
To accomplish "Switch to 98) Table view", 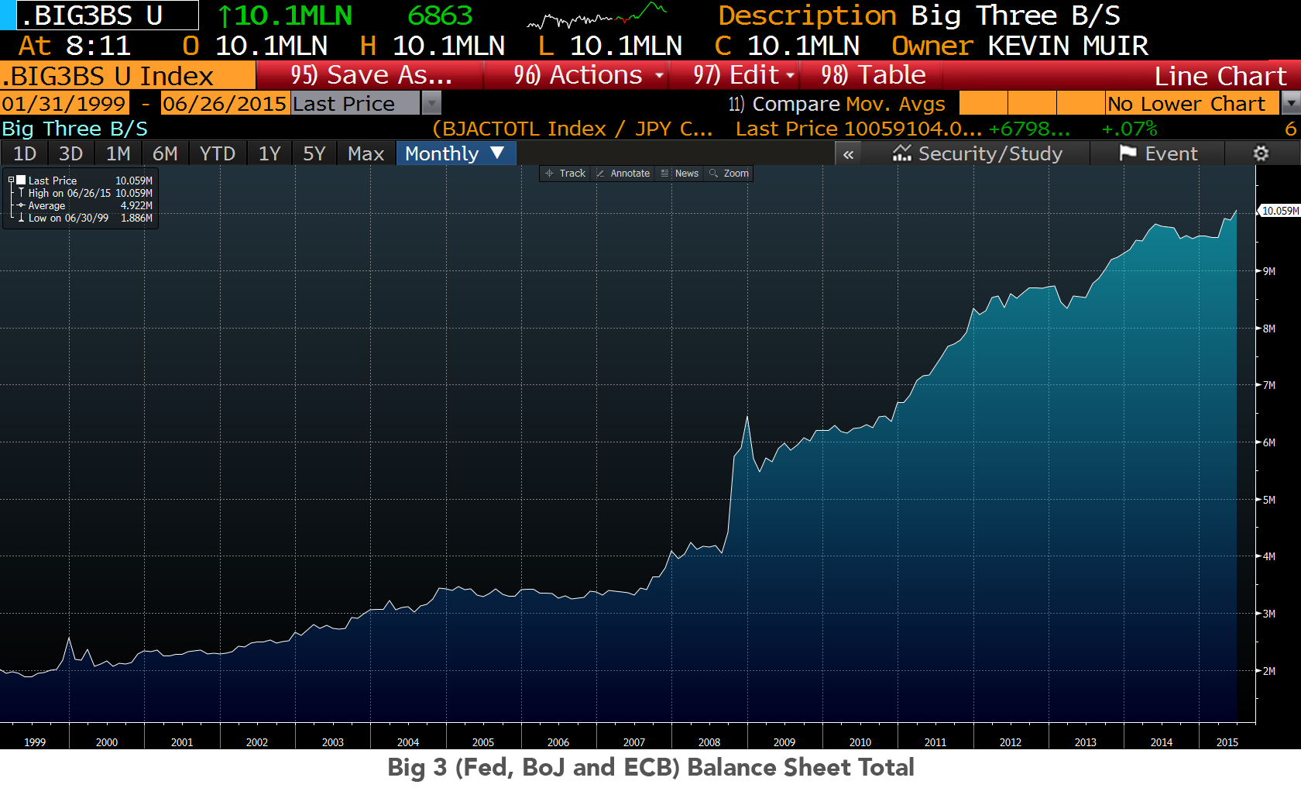I will point(873,75).
